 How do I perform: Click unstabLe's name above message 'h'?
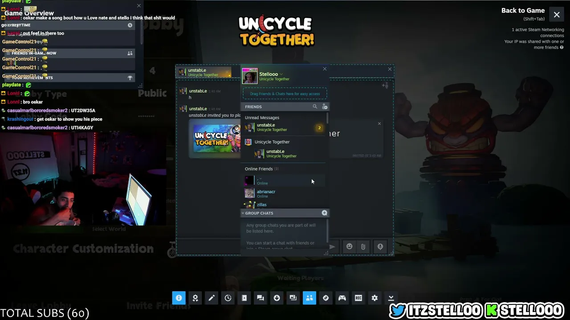tap(198, 91)
